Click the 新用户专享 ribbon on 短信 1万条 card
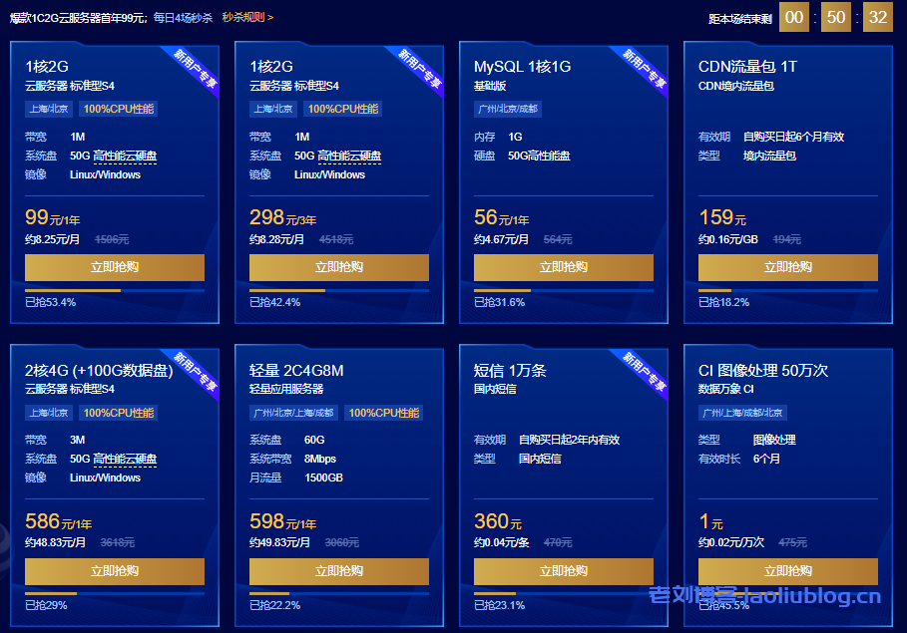Viewport: 907px width, 633px height. (x=644, y=372)
